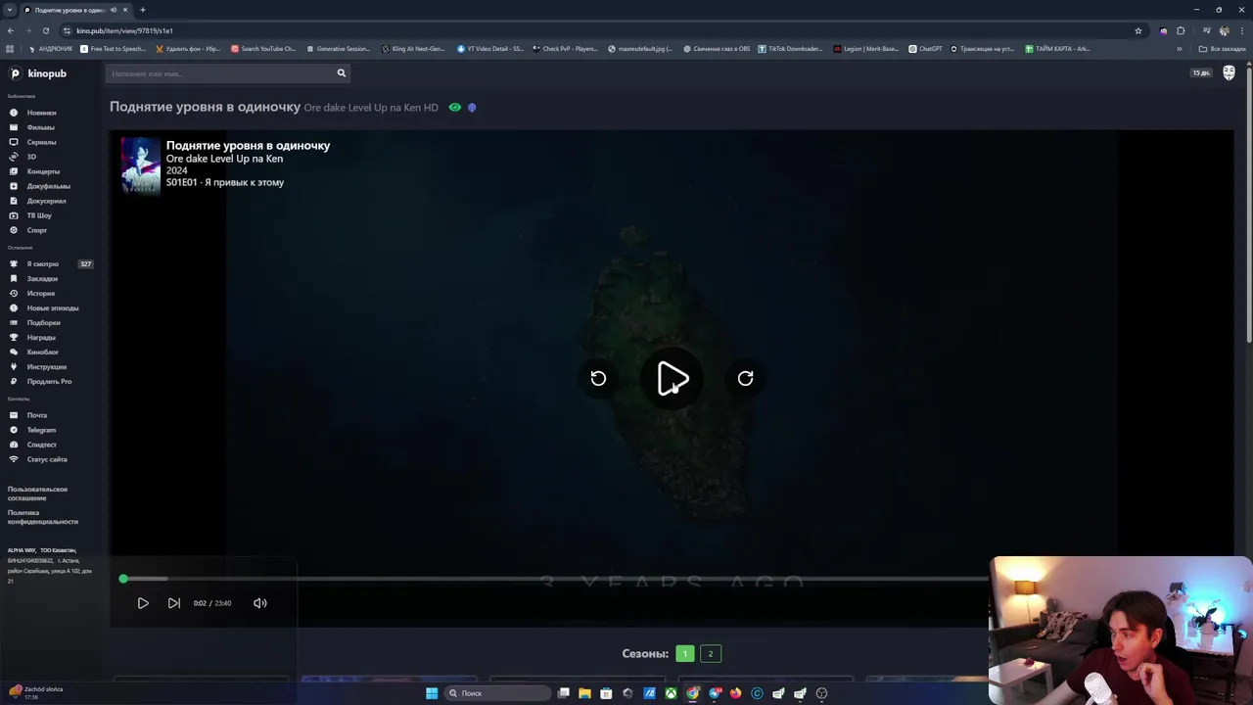Open the TikTok Downloader bookmark

pos(790,49)
